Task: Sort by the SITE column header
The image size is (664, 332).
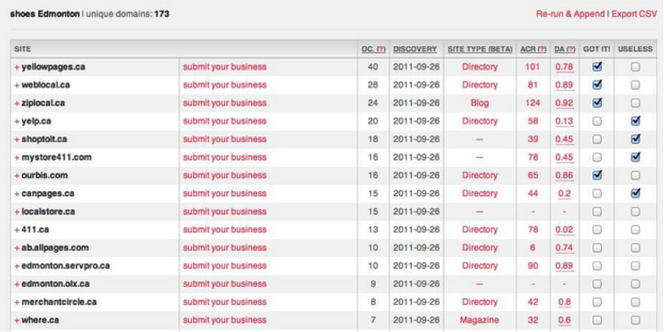Action: [22, 49]
